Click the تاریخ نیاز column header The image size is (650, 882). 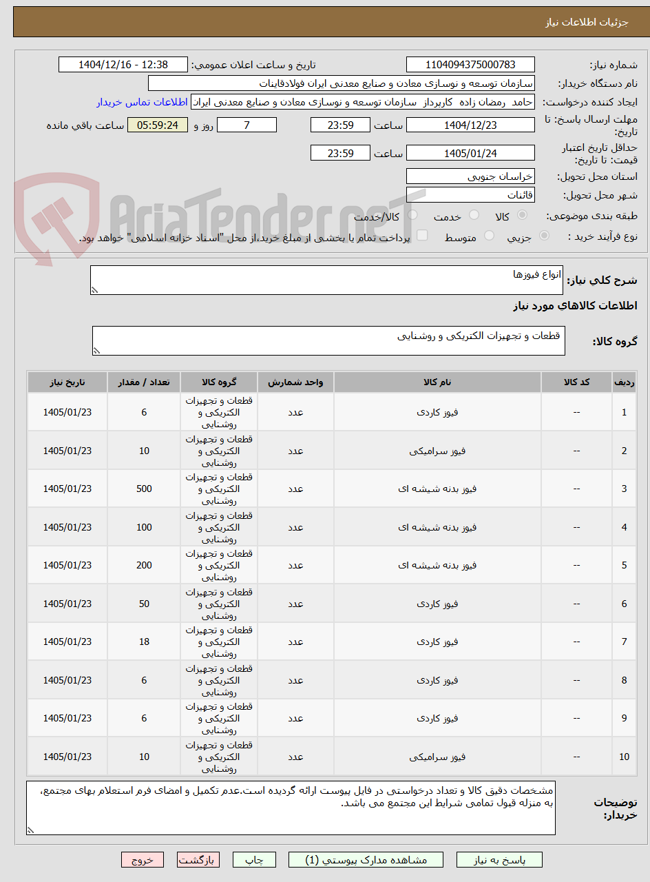[67, 382]
